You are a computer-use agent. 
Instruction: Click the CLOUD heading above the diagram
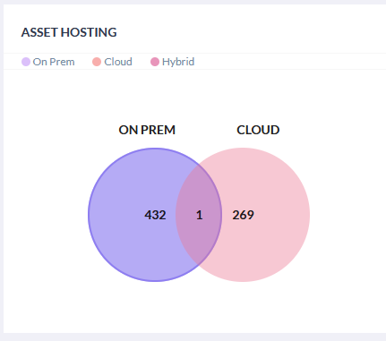coord(258,130)
